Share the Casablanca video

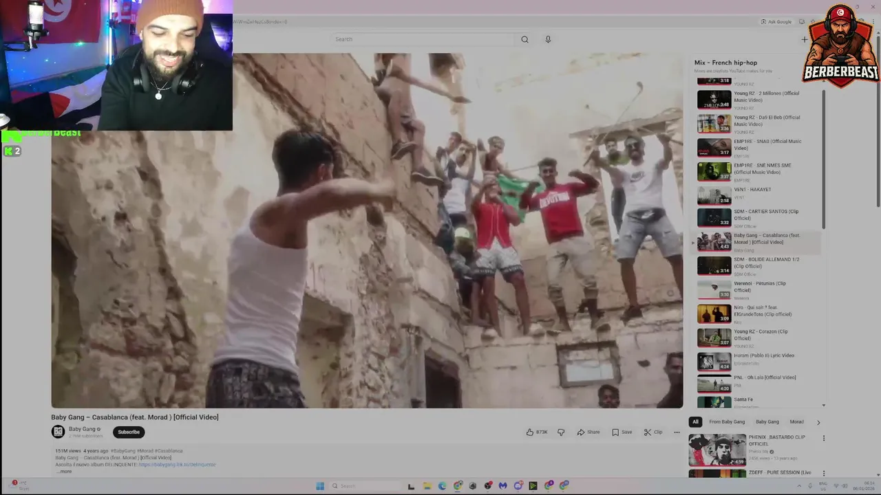coord(588,432)
